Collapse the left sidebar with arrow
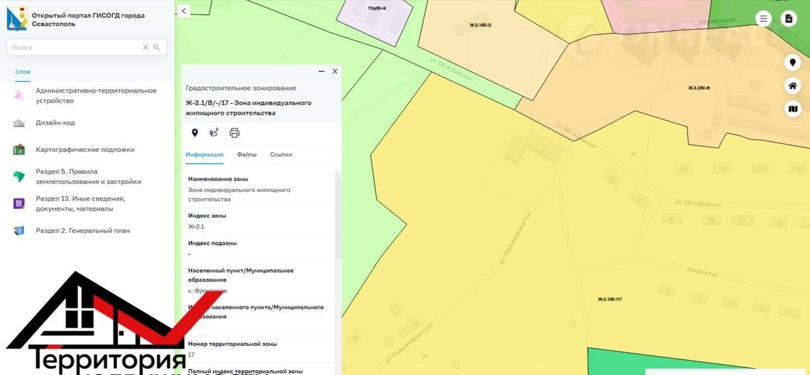This screenshot has height=375, width=810. (x=184, y=11)
